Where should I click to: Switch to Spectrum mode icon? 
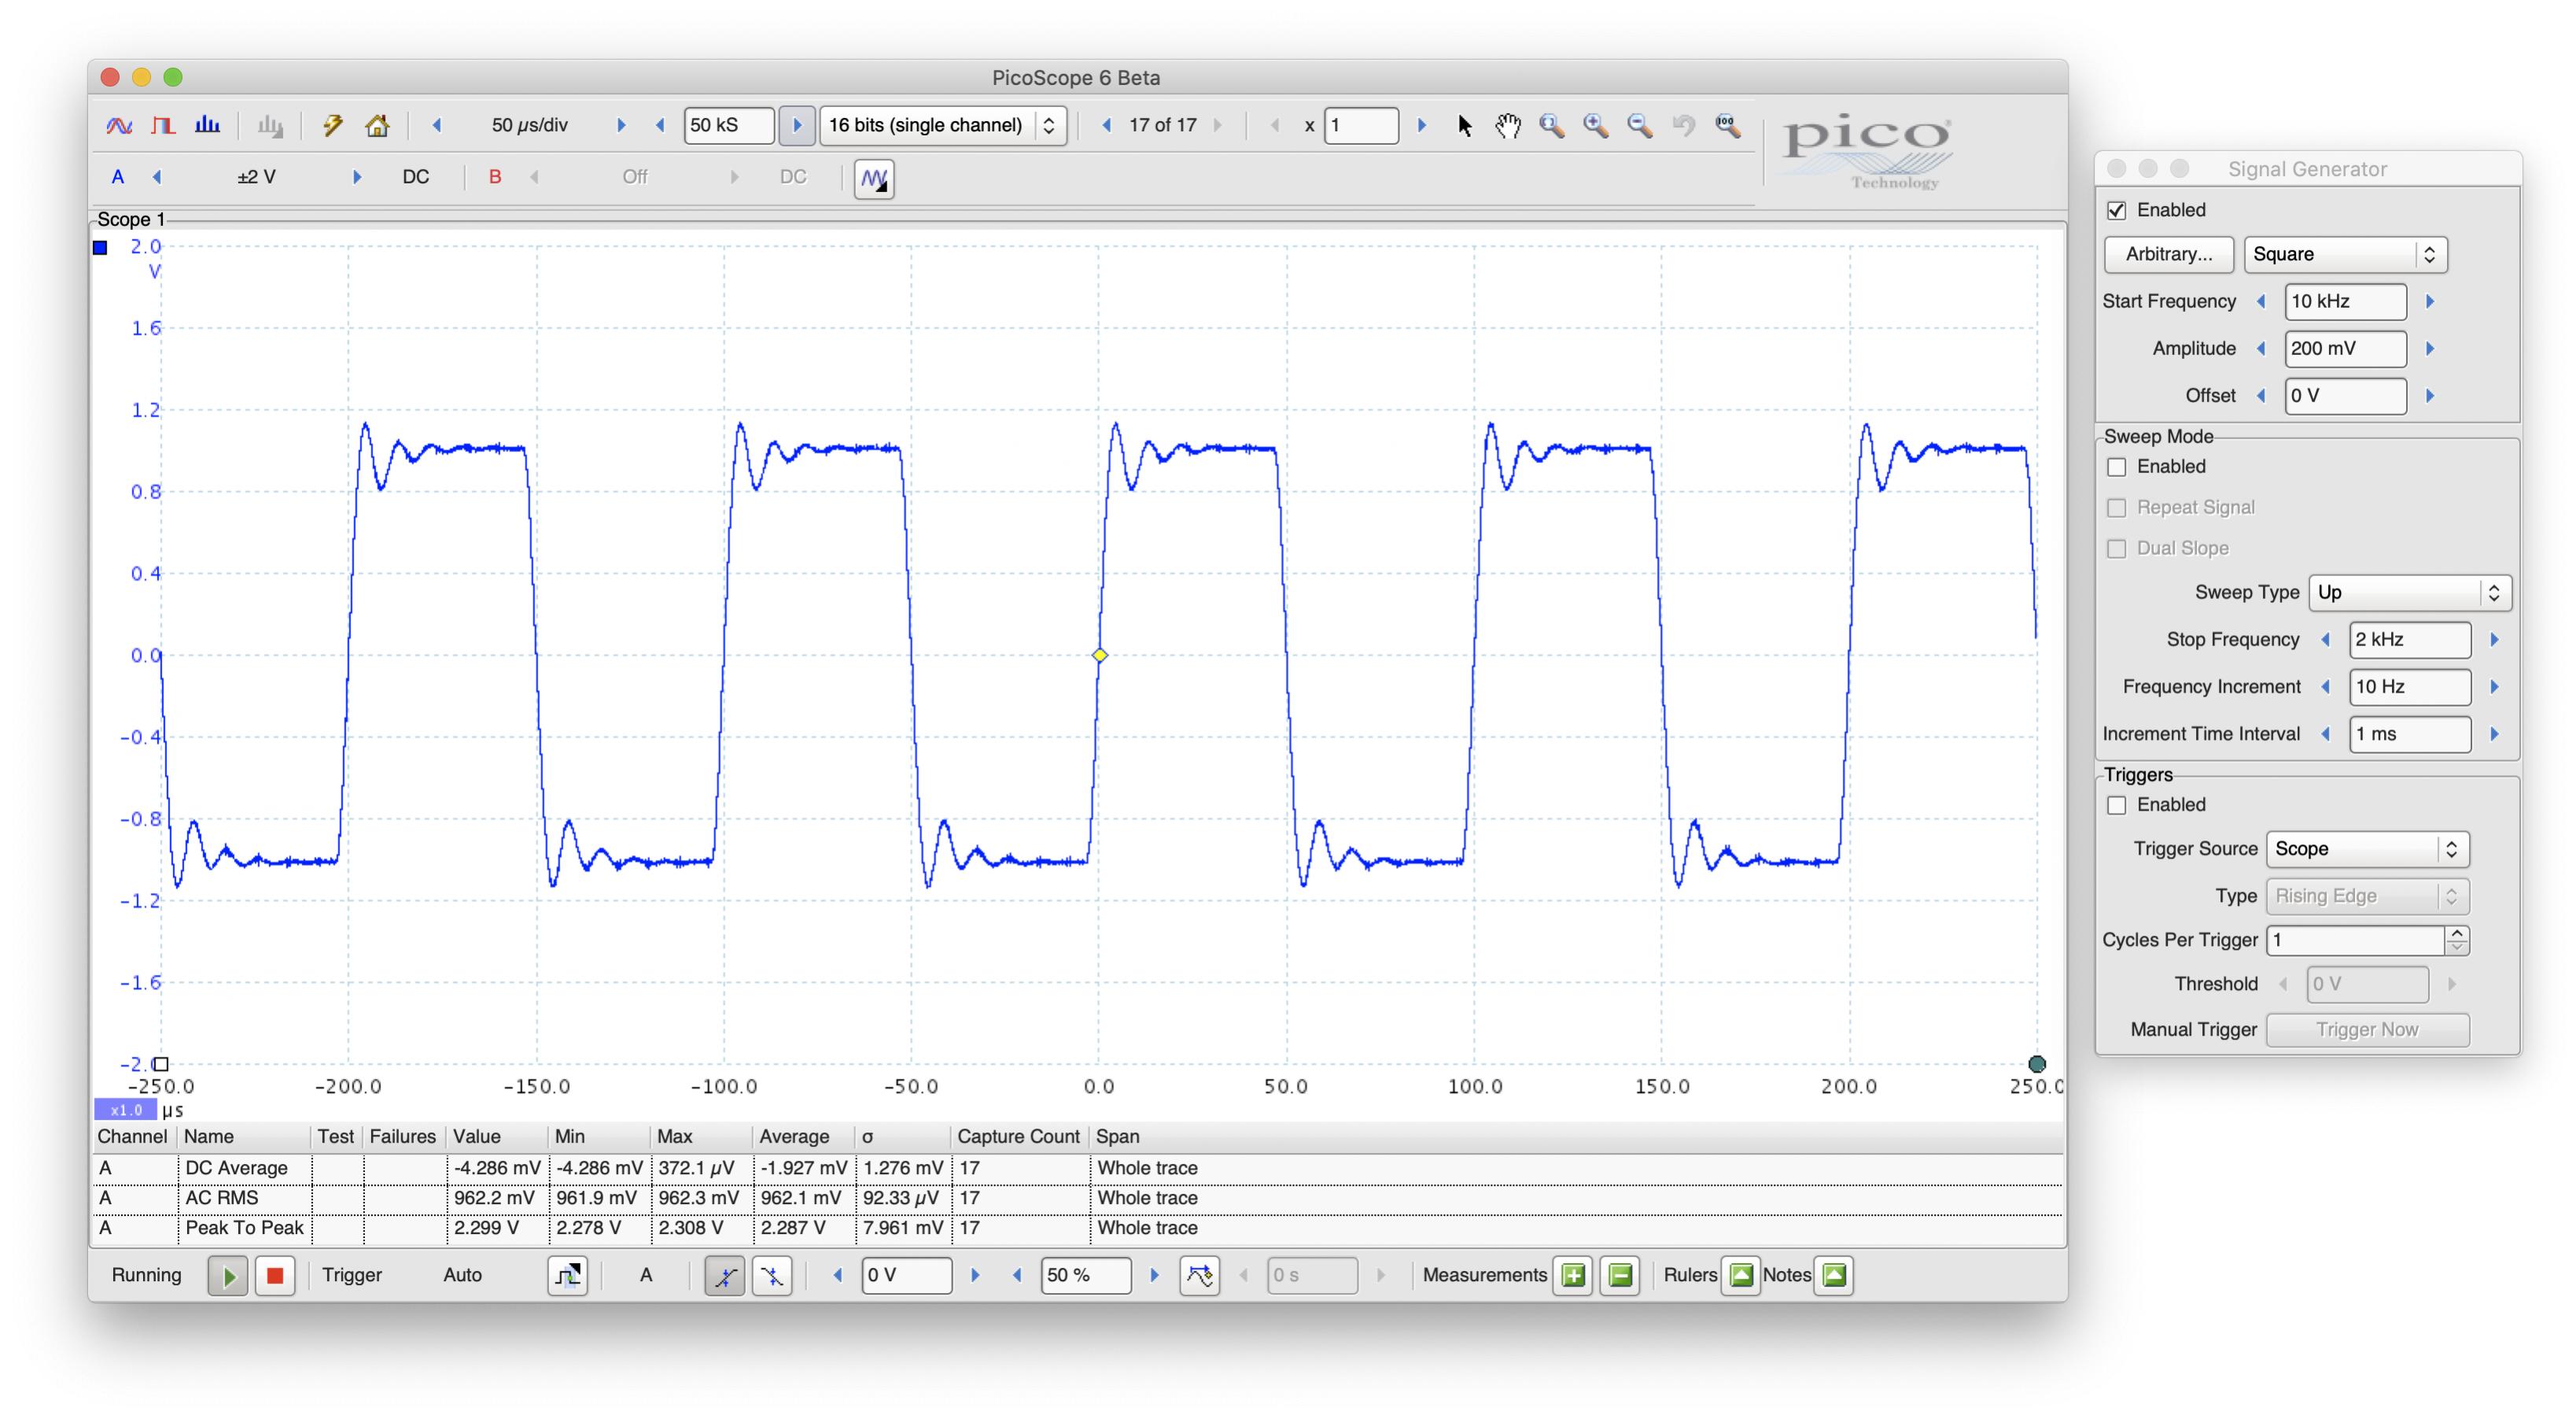207,125
